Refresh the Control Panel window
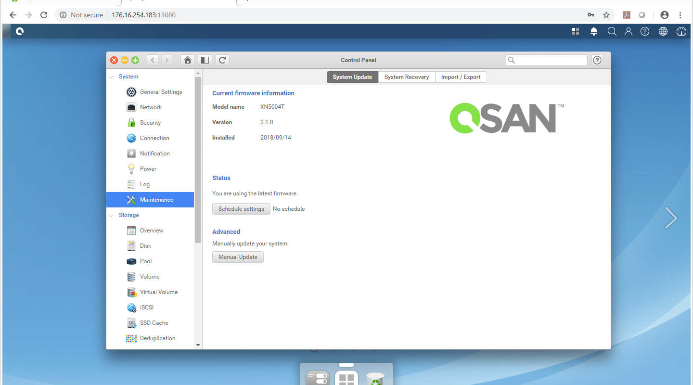 tap(222, 60)
